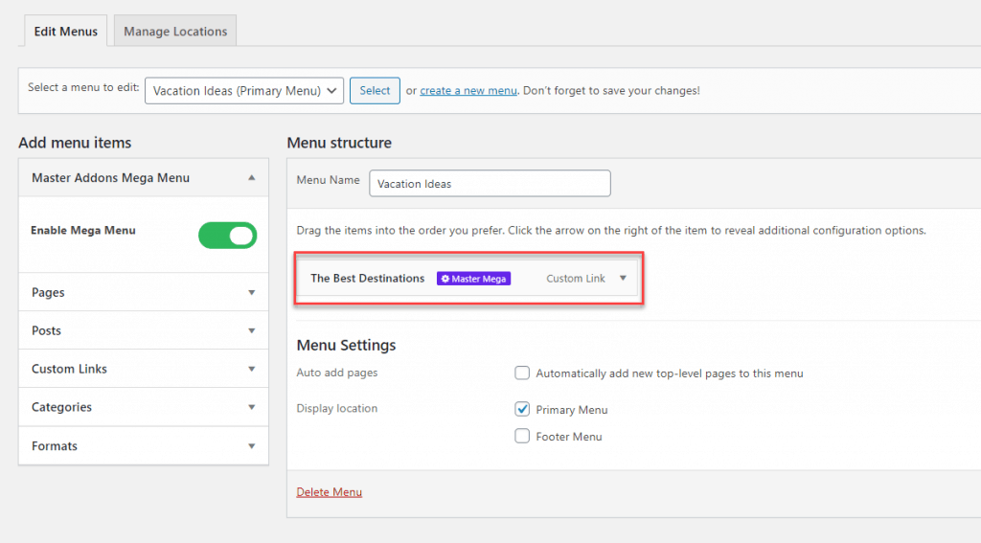Expand the Categories section
This screenshot has height=543, width=981.
pyautogui.click(x=251, y=407)
